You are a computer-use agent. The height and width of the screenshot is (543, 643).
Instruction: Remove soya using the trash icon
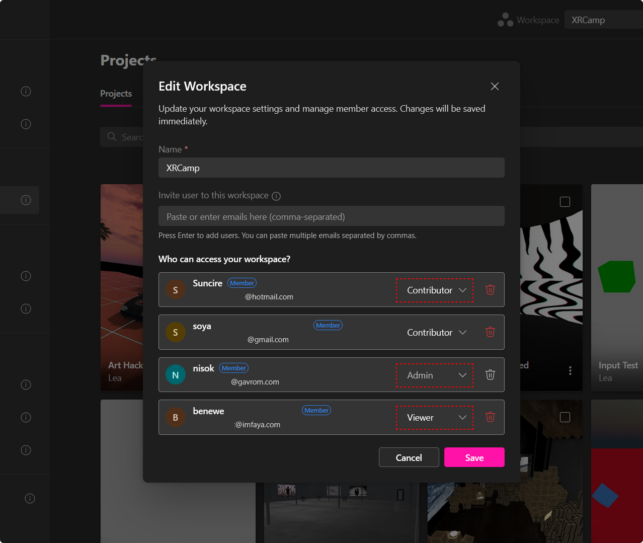pyautogui.click(x=490, y=332)
